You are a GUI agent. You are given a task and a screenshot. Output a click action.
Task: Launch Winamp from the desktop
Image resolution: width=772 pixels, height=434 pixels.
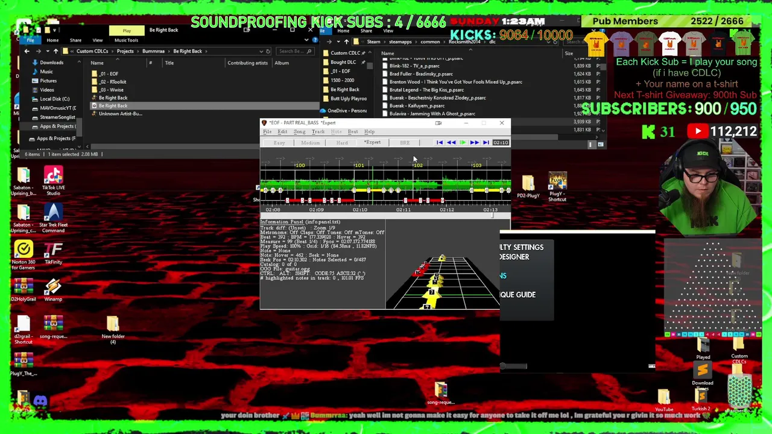point(53,290)
